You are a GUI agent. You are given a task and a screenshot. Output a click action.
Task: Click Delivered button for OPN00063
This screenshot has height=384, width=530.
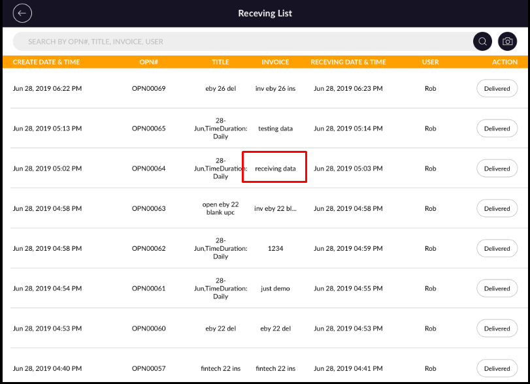497,209
